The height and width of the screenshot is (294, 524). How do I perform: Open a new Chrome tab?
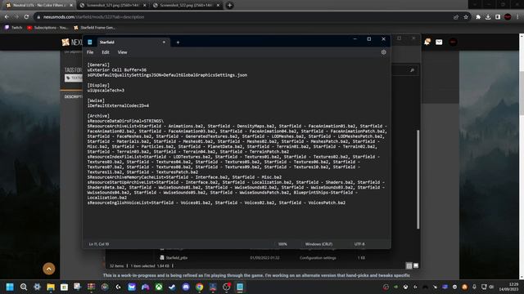pyautogui.click(x=229, y=6)
